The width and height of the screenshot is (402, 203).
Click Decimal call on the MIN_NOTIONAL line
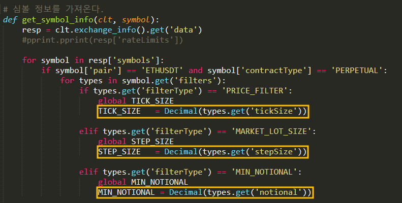186,192
